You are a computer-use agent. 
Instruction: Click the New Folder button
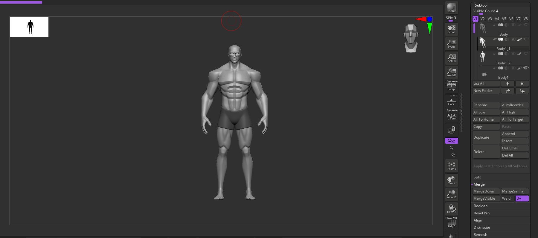coord(486,91)
